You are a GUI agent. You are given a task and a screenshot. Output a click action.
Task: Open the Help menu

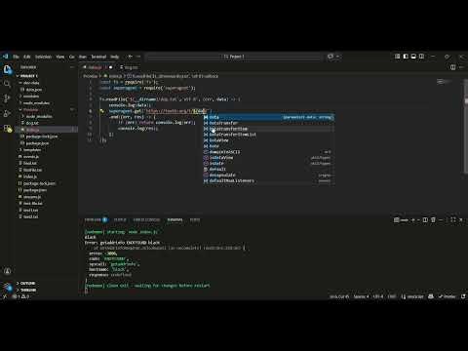click(x=114, y=57)
